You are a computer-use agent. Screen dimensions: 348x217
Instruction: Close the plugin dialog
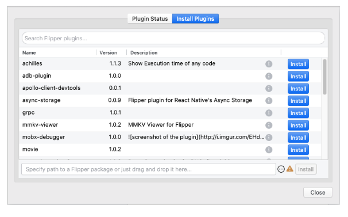click(x=318, y=192)
